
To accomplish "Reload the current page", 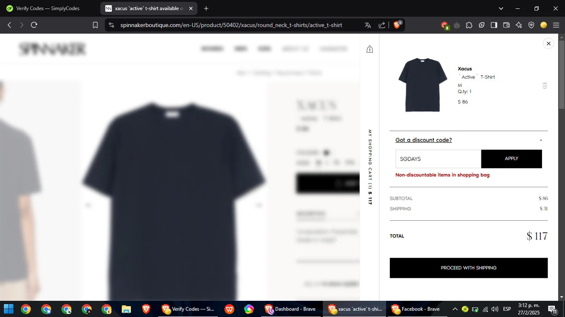I will point(34,25).
